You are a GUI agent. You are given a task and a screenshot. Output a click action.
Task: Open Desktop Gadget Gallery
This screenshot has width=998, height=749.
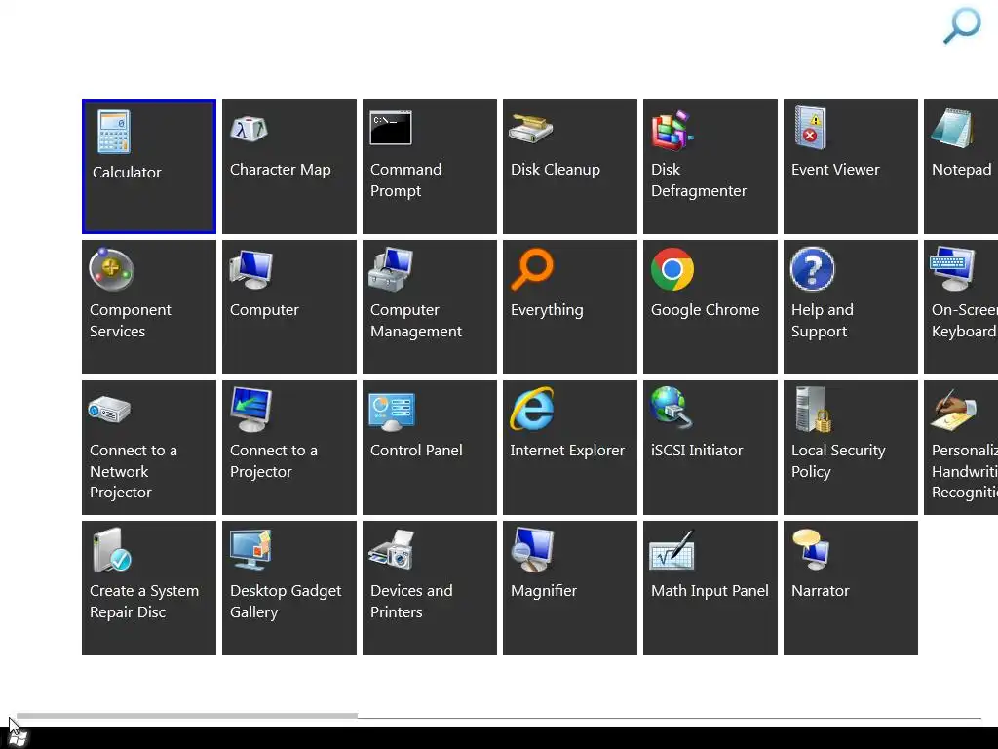tap(289, 588)
